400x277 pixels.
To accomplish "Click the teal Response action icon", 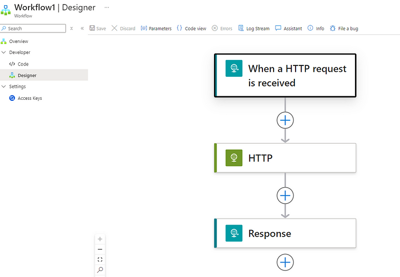I will coord(234,233).
